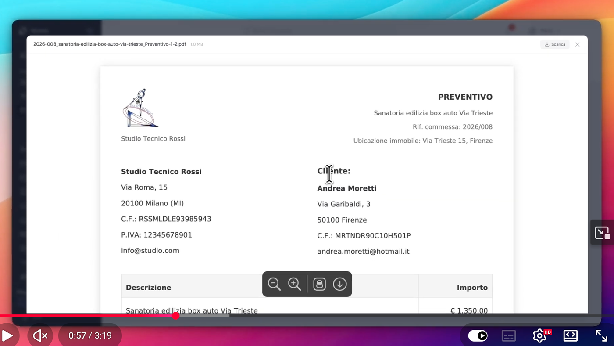This screenshot has width=614, height=346.
Task: Exit fullscreen with the arrows icon
Action: point(601,336)
